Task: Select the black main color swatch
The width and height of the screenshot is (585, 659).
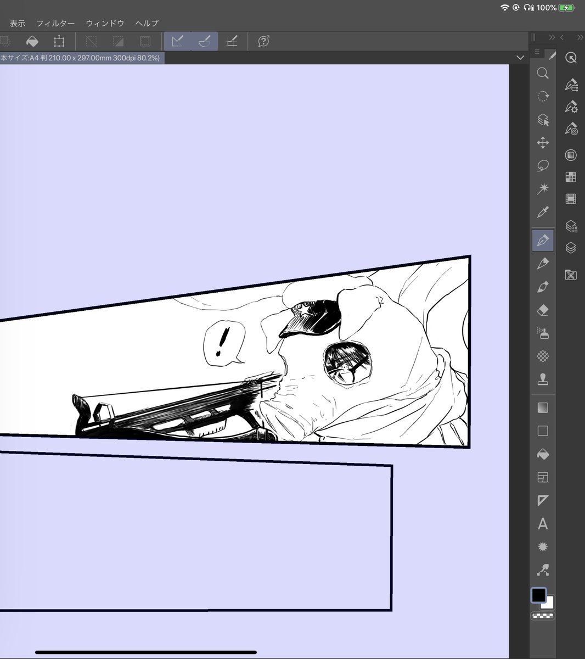Action: point(538,595)
